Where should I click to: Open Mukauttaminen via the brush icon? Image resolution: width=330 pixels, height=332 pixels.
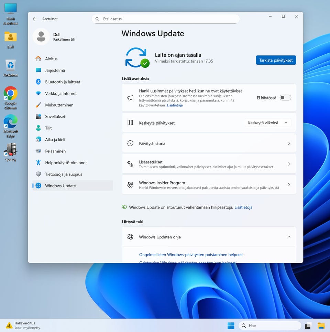pos(38,105)
